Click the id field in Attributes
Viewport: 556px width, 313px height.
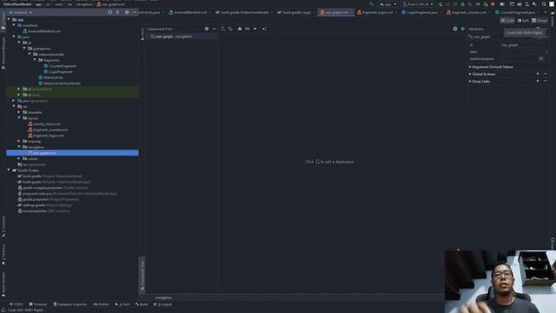pos(523,45)
